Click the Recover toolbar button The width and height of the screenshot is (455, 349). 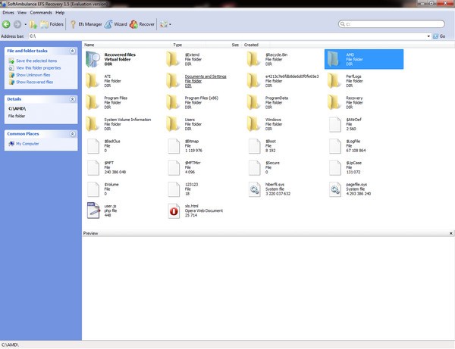144,24
